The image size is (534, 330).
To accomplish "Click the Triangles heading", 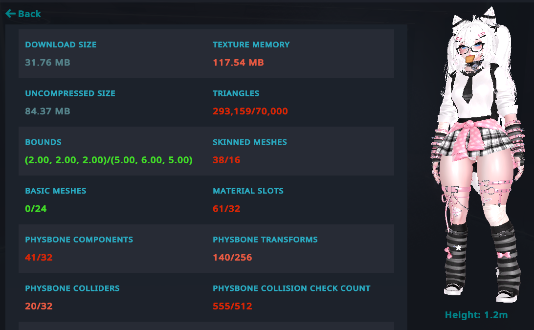I will (236, 93).
